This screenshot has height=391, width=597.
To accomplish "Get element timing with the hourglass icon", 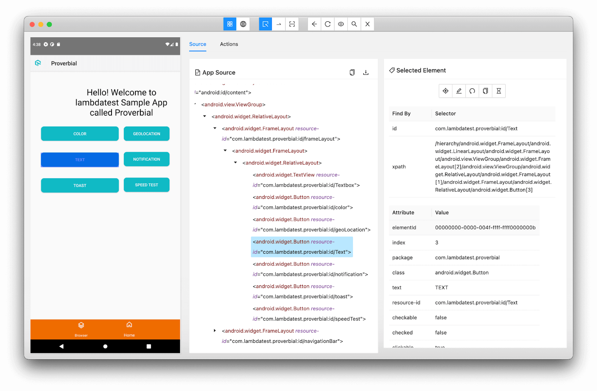I will [498, 91].
